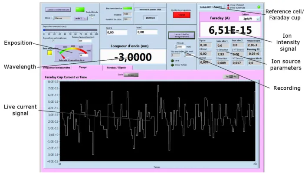Click the save LED indicator
Image resolution: width=305 pixels, height=173 pixels.
(x=172, y=61)
